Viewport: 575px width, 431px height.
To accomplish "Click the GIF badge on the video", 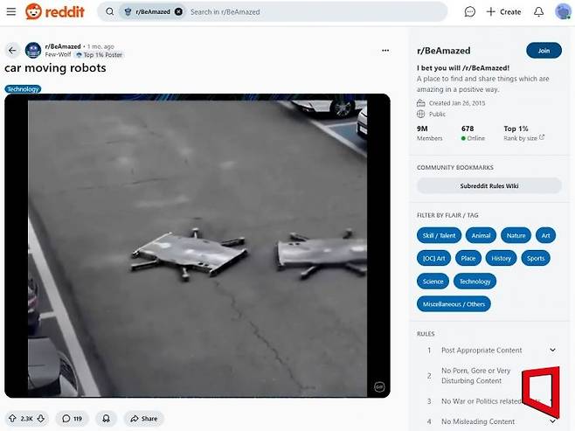I will tap(379, 386).
